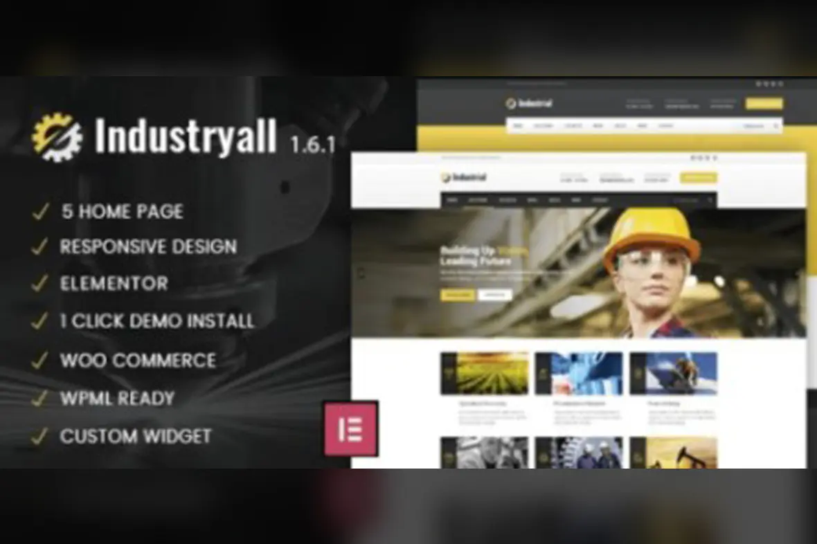Select the "ELEMENTOR" feature text
The image size is (817, 544).
(114, 283)
